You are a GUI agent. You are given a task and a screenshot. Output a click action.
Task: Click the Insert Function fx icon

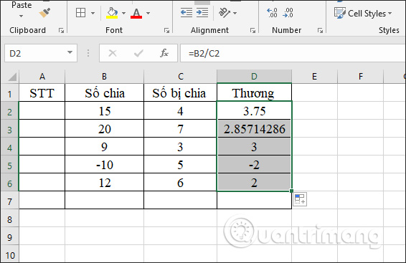pos(164,53)
